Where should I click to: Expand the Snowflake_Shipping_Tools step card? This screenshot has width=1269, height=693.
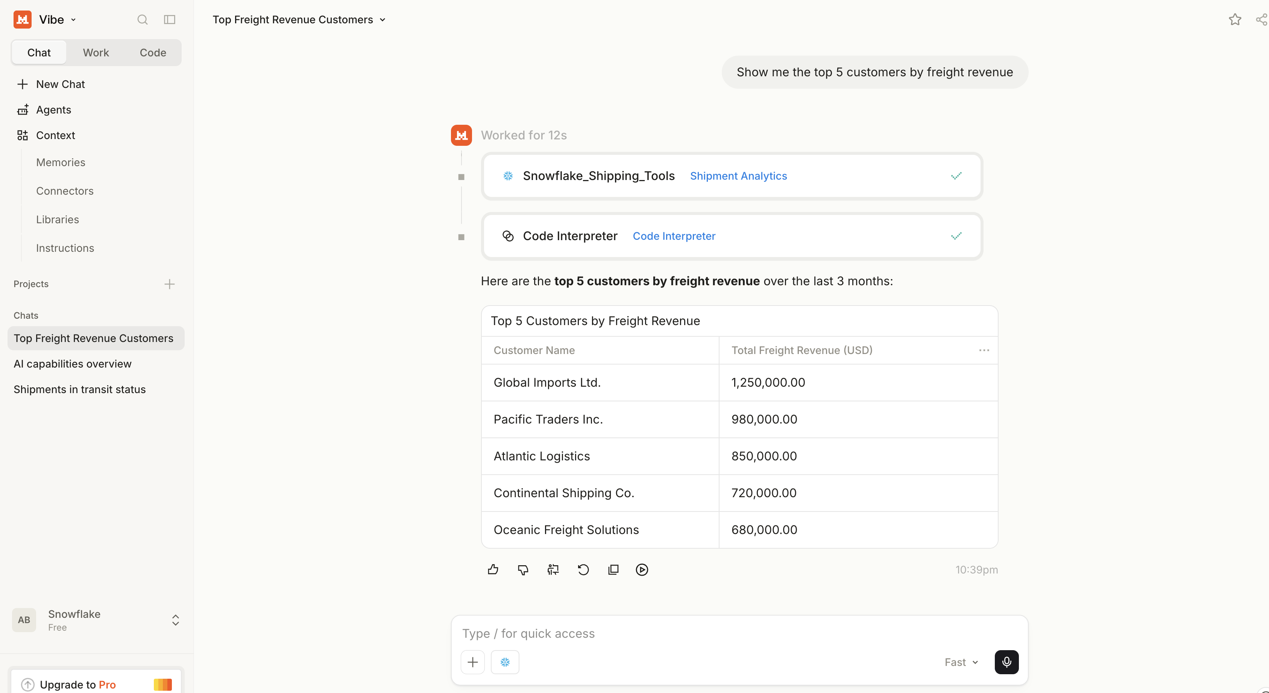coord(732,176)
